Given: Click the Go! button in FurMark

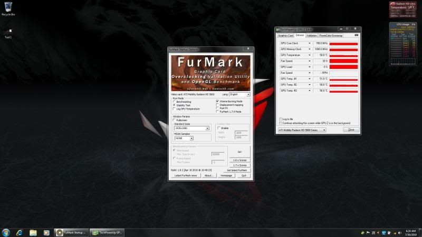Looking at the screenshot, I should 239,152.
